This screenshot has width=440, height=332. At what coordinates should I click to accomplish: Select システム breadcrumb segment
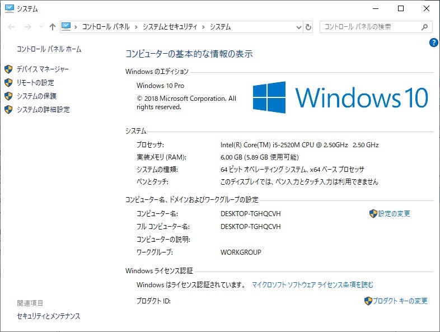221,27
